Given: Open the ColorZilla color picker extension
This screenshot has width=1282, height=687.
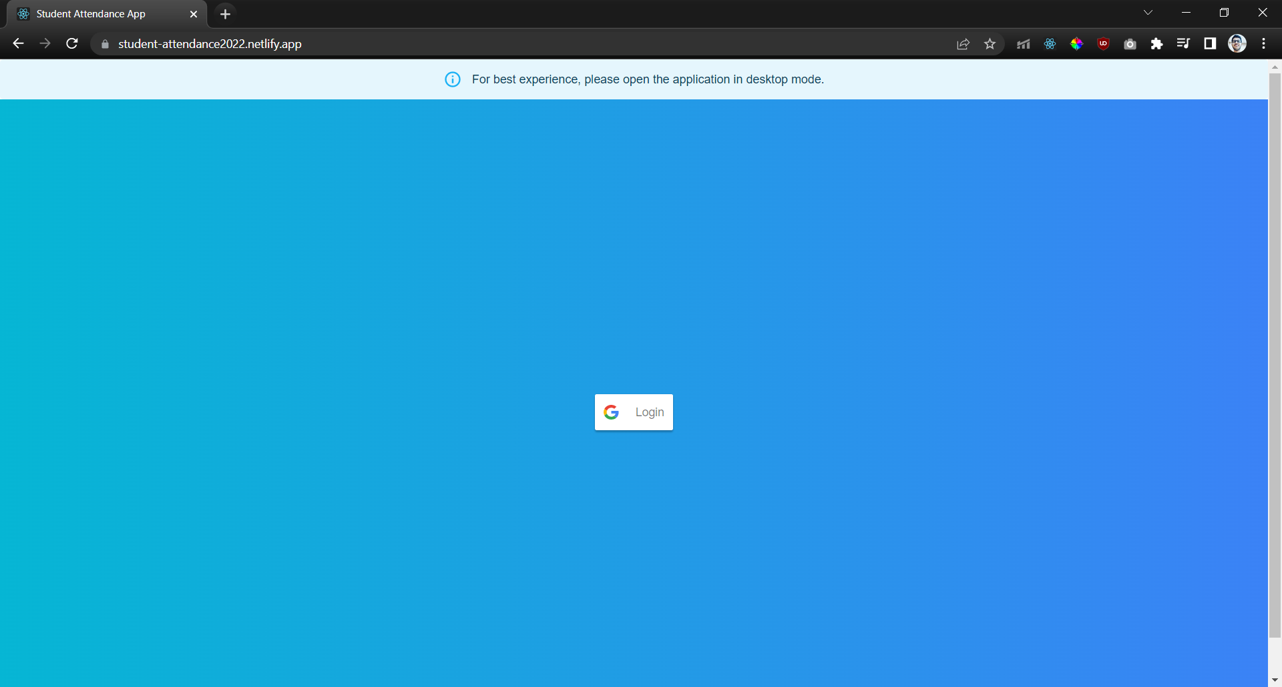Looking at the screenshot, I should point(1076,43).
